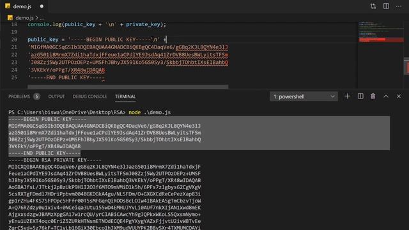409x230 pixels.
Task: Click line number 20 in gutter
Action: 14,40
